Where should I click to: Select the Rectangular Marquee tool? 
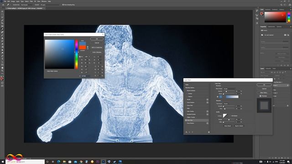(2, 14)
